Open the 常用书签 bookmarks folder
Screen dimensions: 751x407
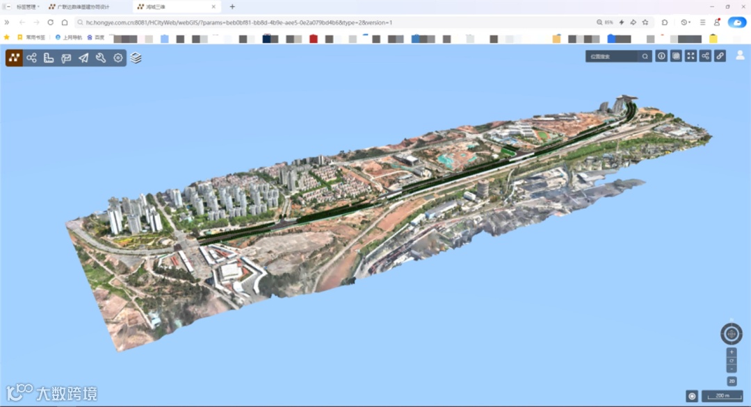pos(31,38)
